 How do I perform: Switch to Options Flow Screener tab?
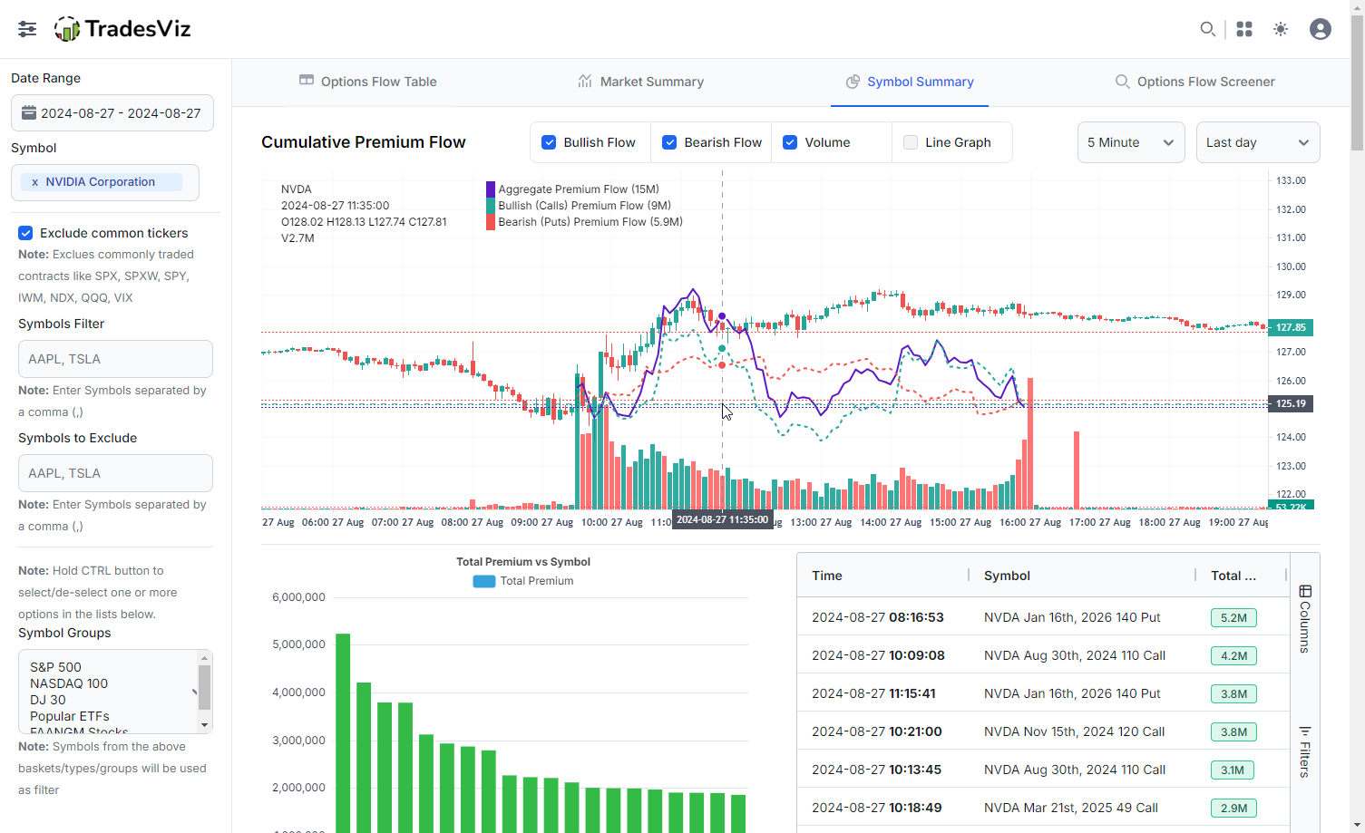[1194, 82]
